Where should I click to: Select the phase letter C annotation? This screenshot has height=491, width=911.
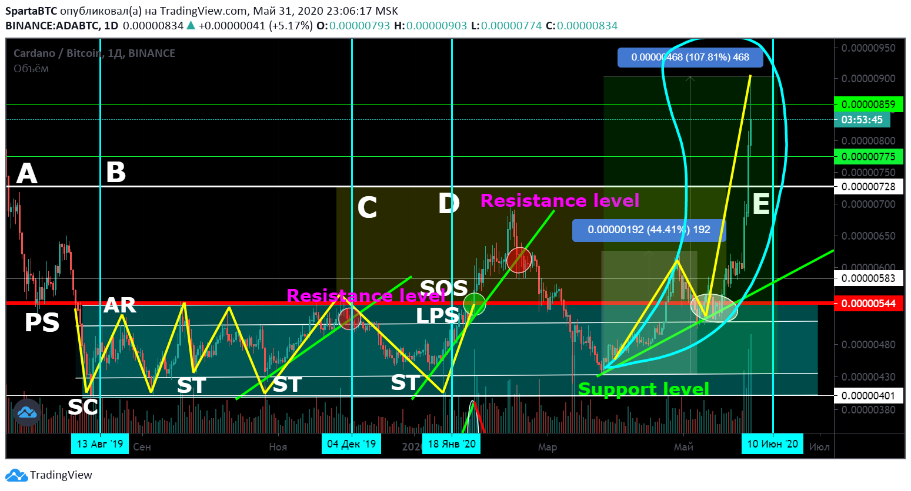point(367,208)
